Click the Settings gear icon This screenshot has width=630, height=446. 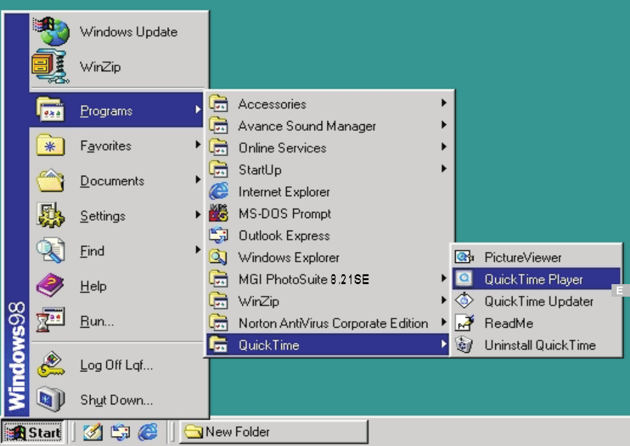point(50,215)
